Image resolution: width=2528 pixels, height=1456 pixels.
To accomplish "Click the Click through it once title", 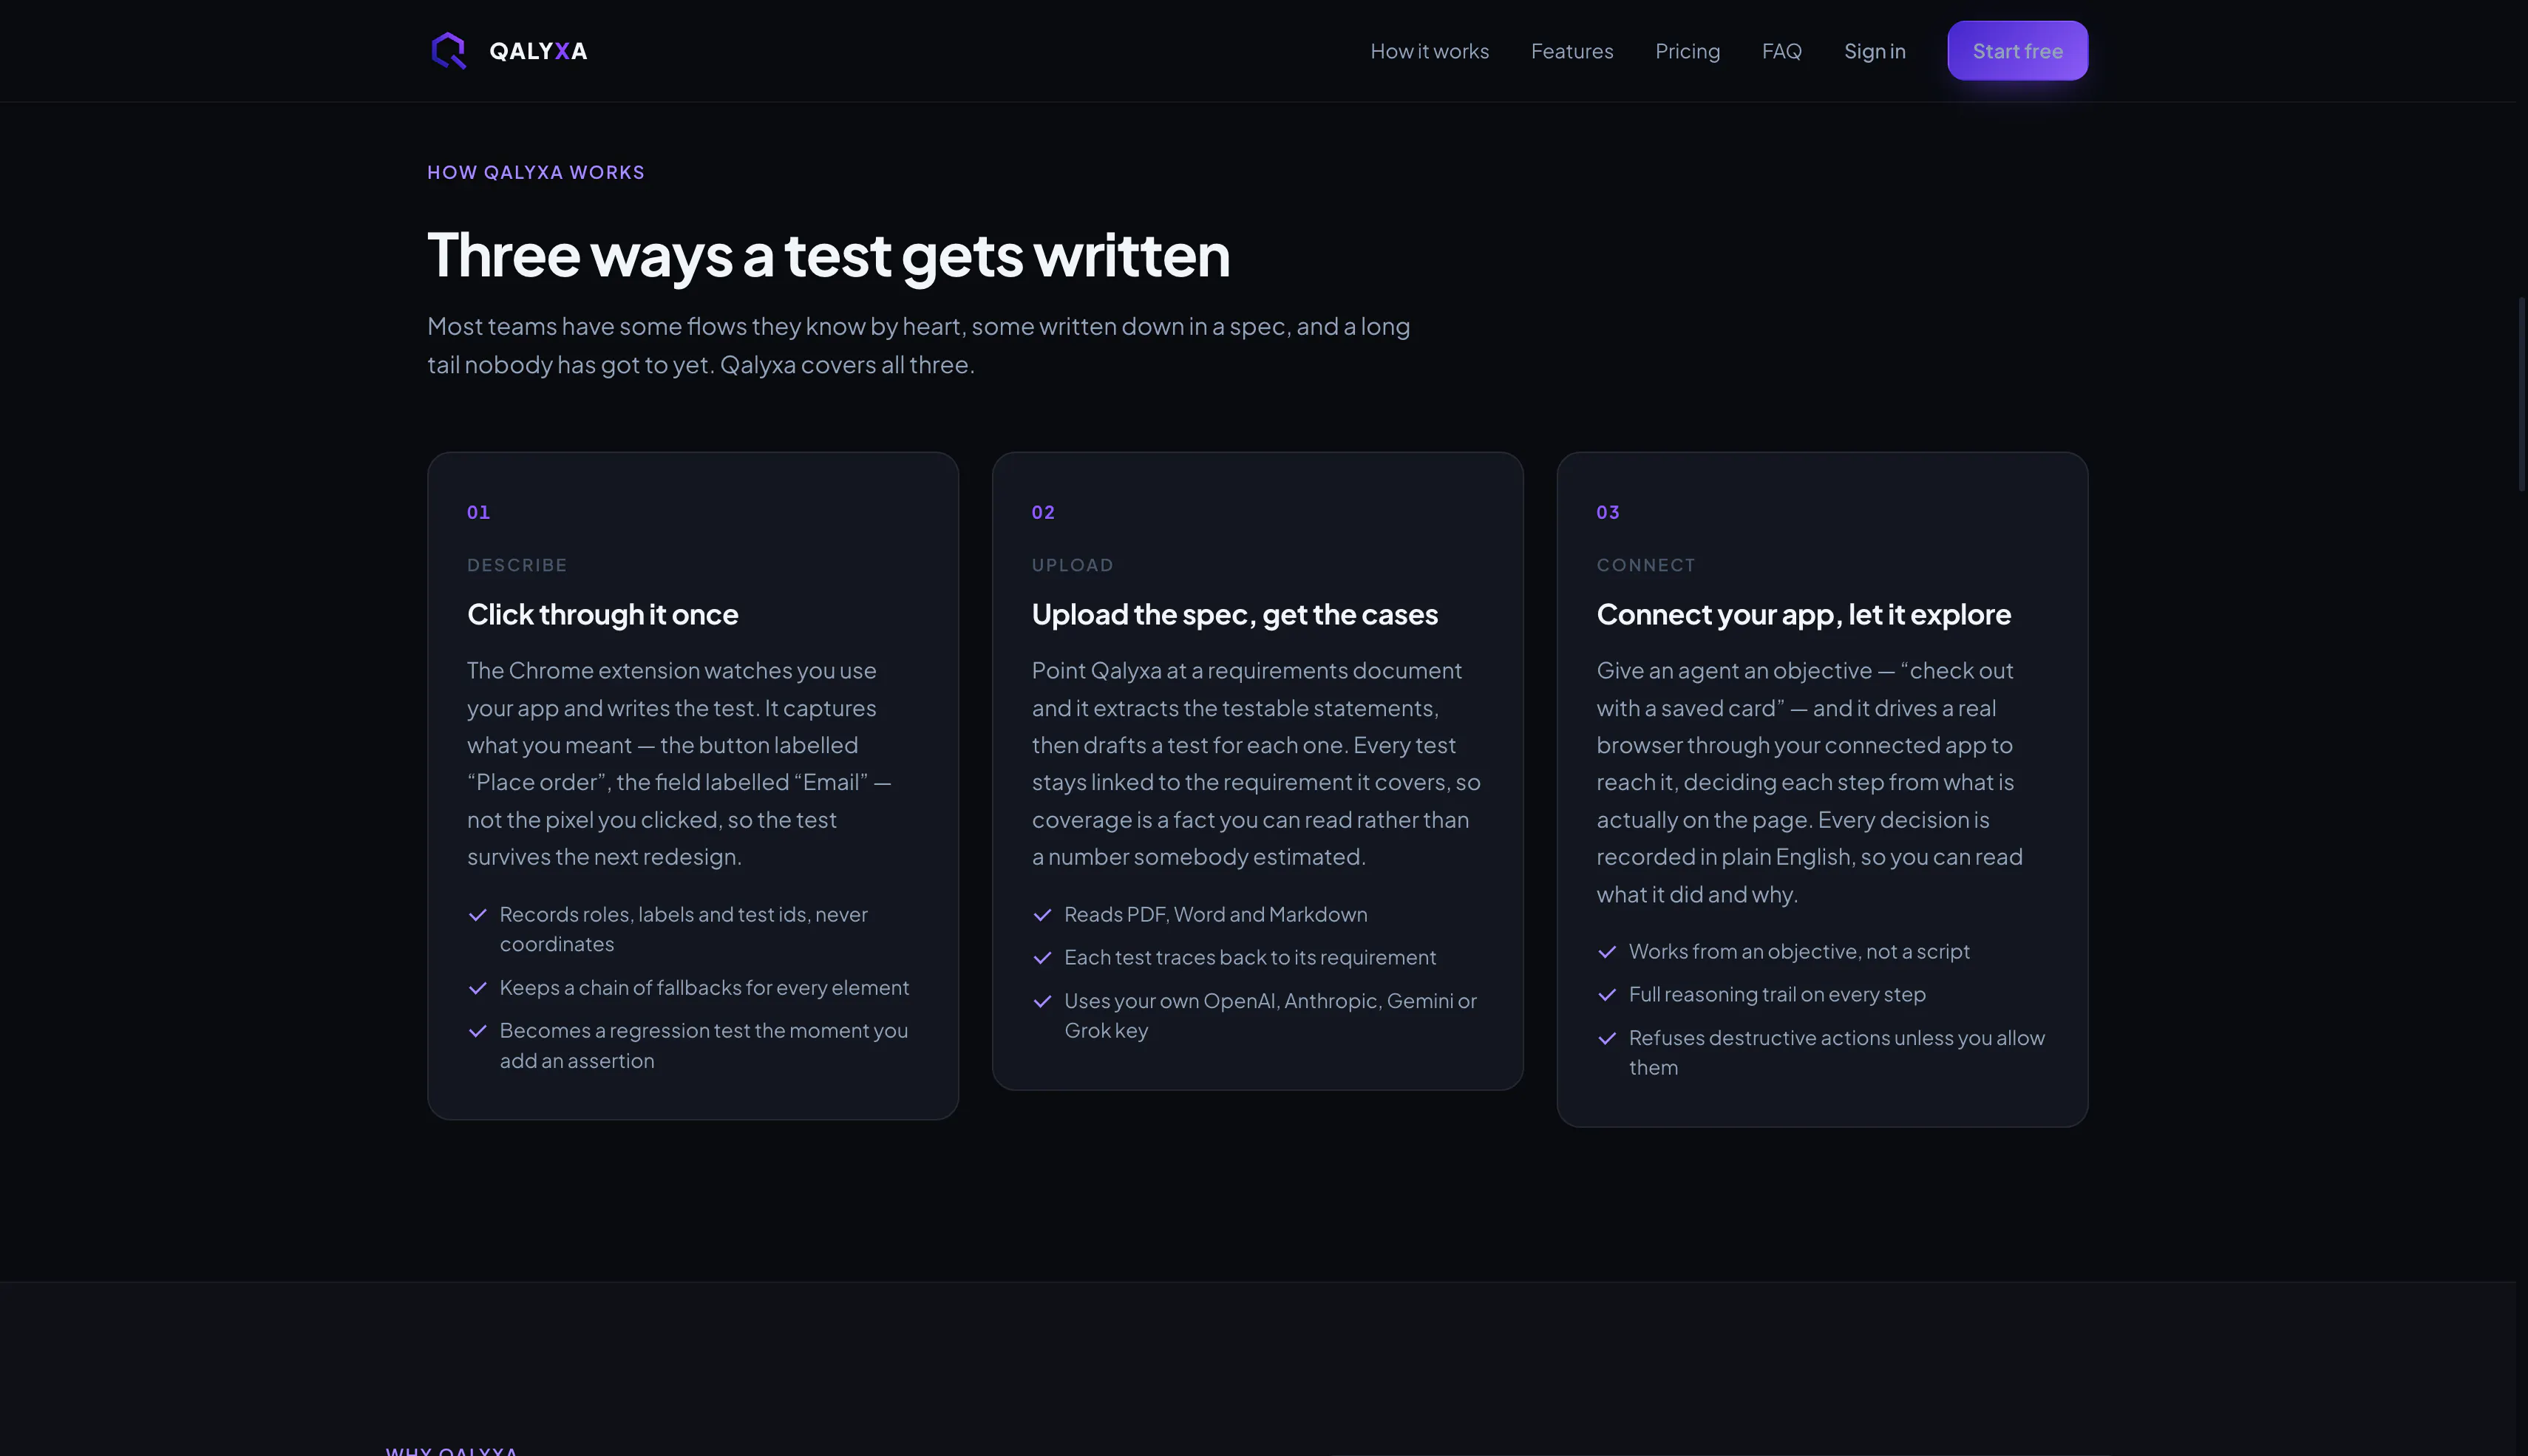I will pos(603,615).
